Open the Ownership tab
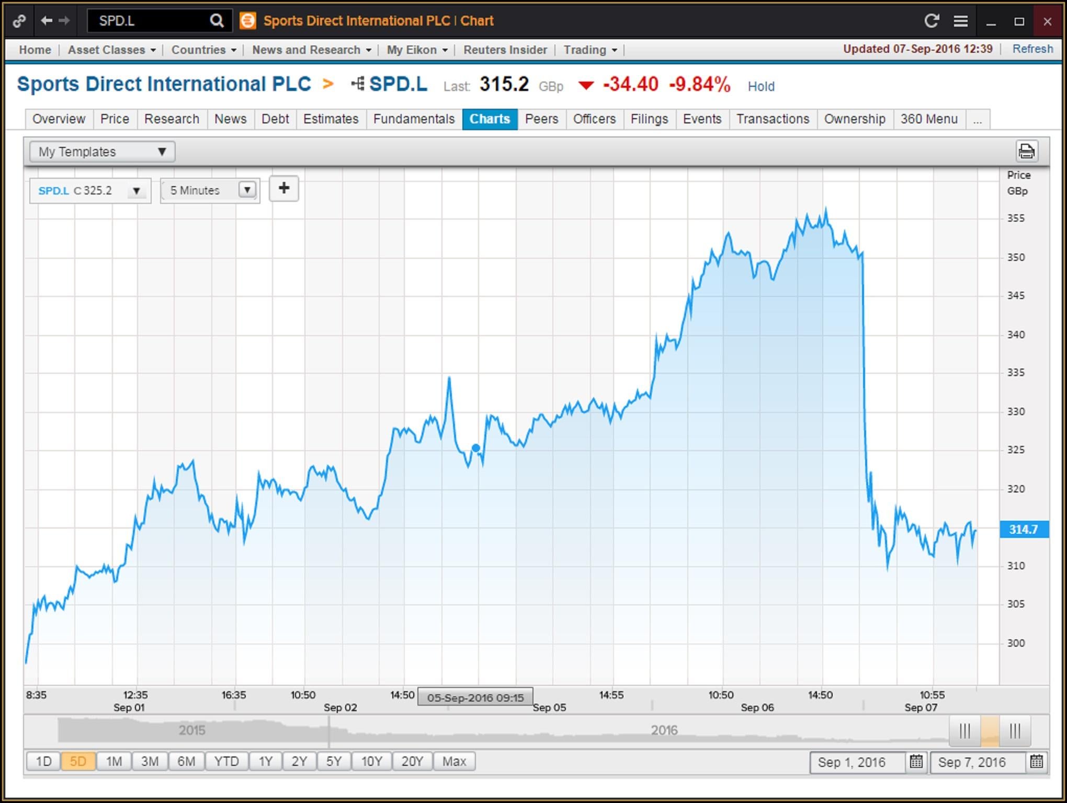The height and width of the screenshot is (803, 1067). click(855, 119)
